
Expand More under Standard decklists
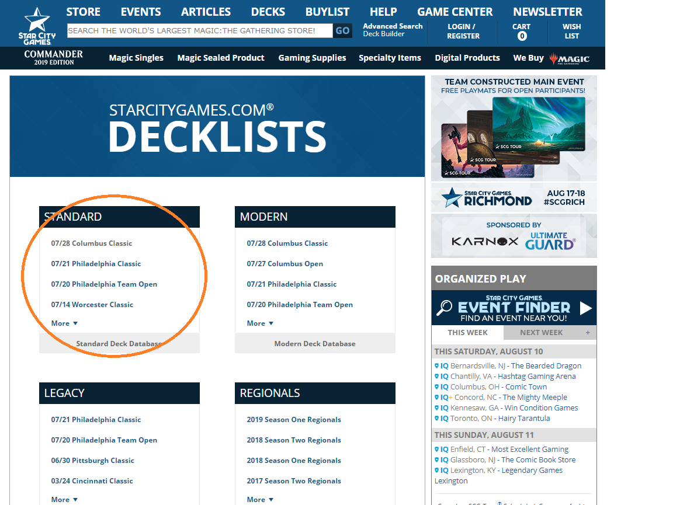tap(64, 323)
